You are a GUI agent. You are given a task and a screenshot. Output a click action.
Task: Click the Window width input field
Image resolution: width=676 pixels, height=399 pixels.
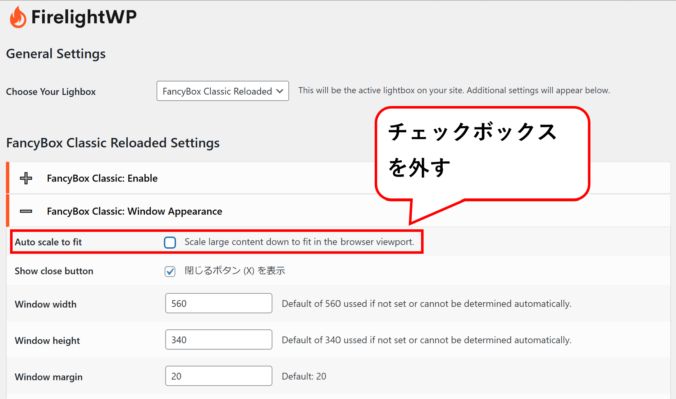click(219, 303)
